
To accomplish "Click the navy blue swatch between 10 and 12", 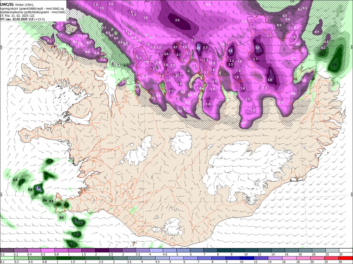I will point(247,258).
